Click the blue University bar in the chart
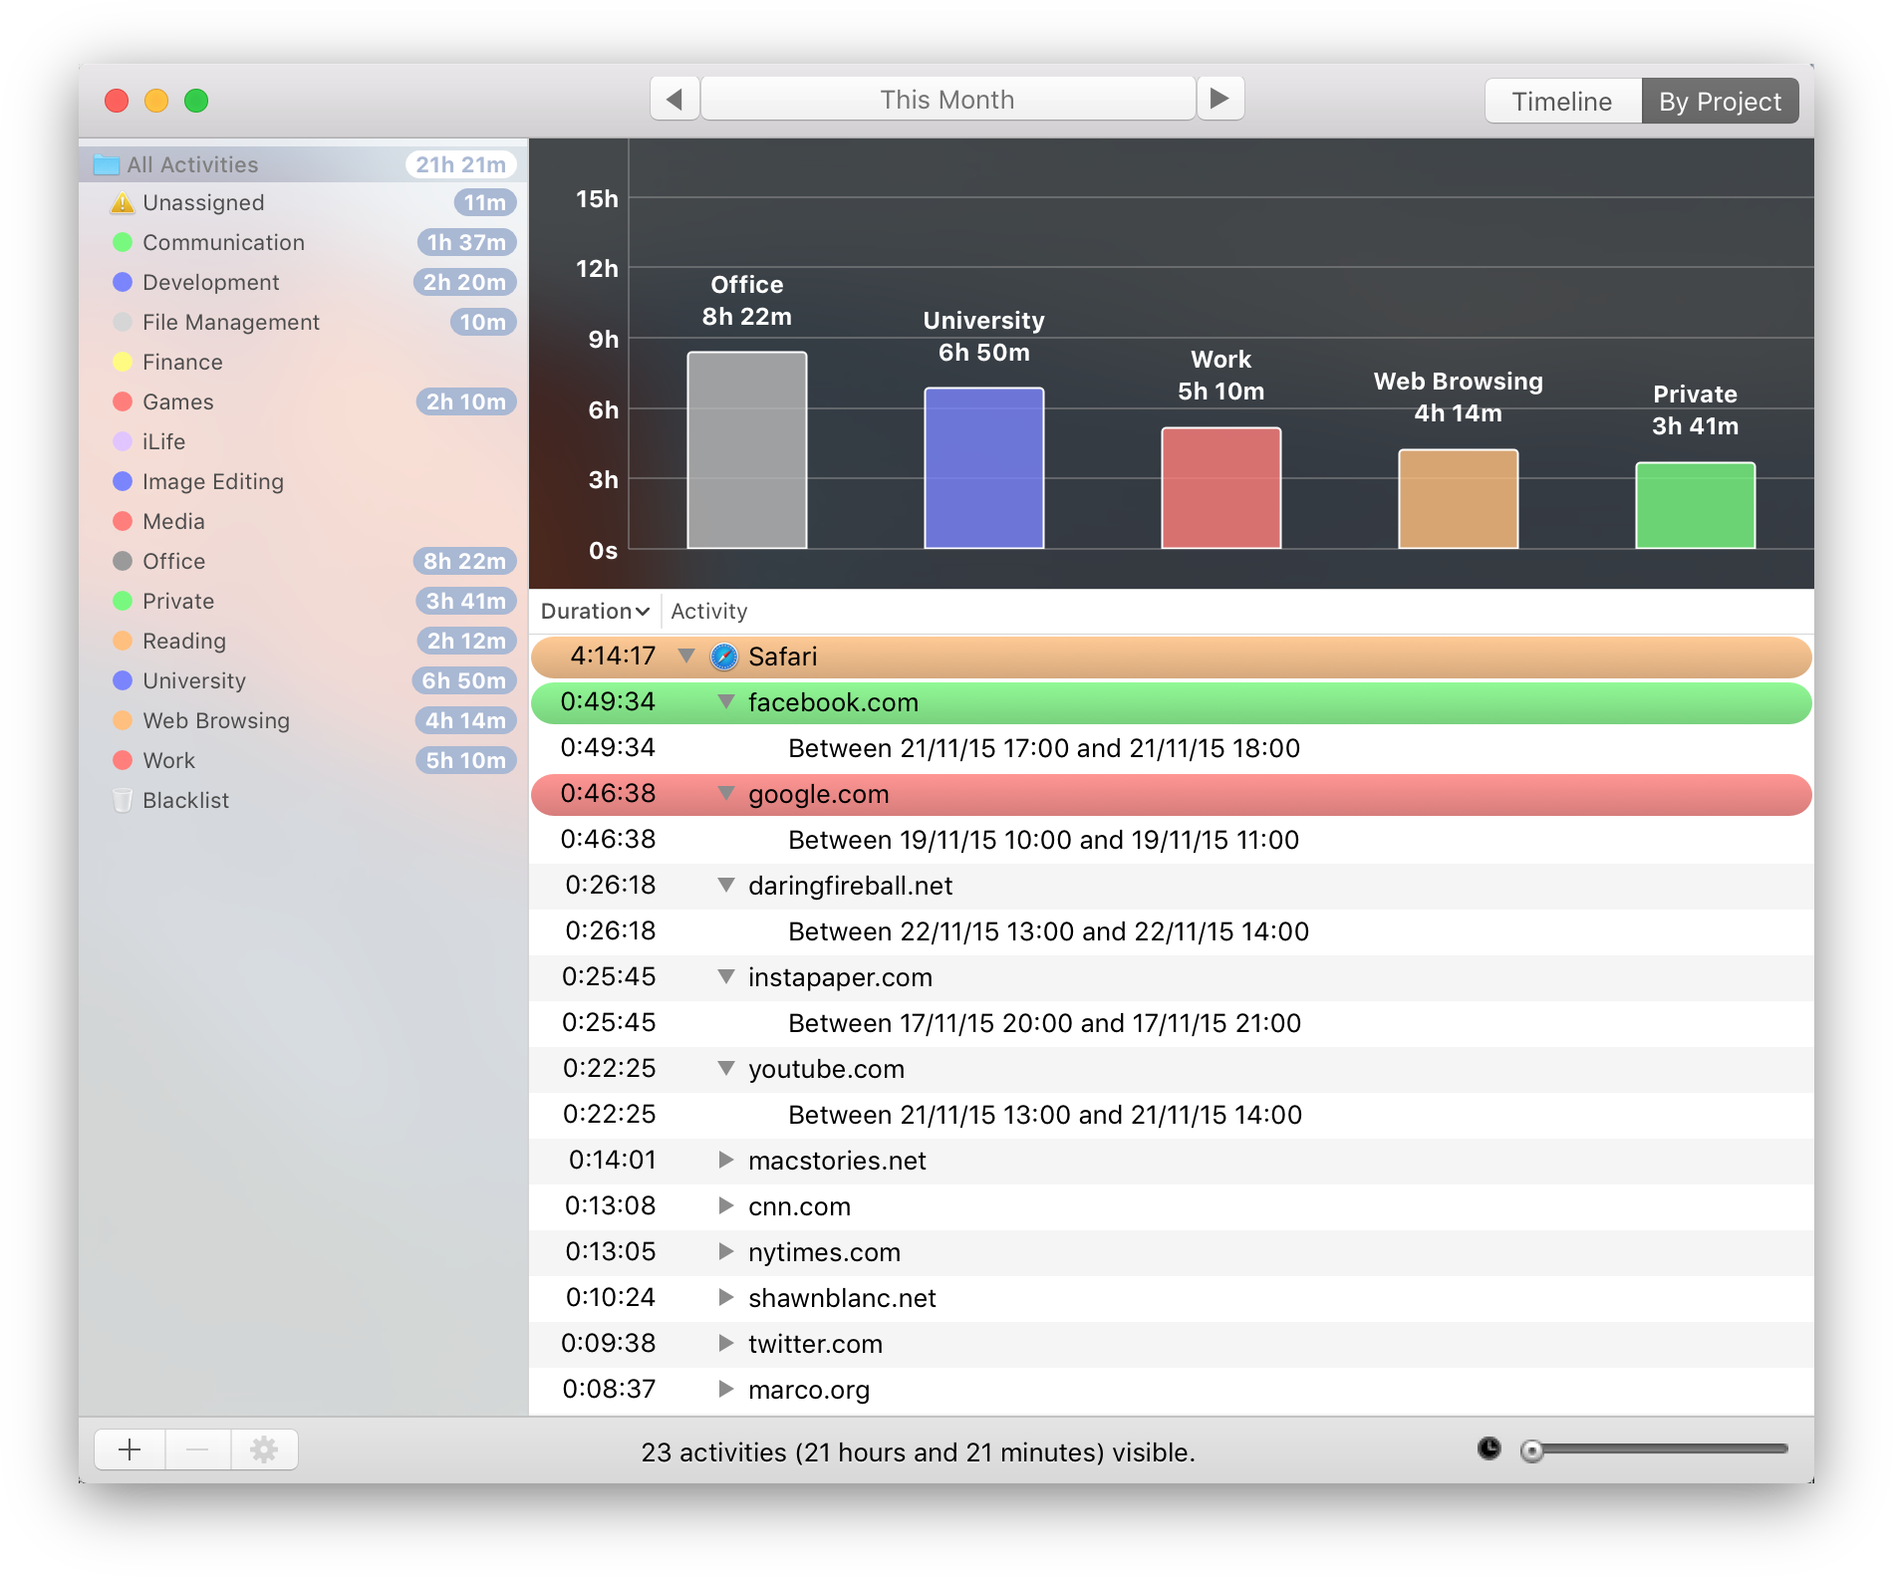 984,468
